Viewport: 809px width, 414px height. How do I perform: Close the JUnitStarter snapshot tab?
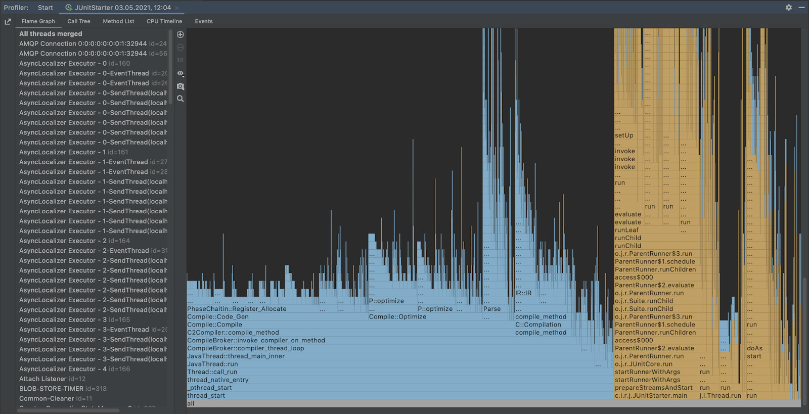click(x=177, y=8)
